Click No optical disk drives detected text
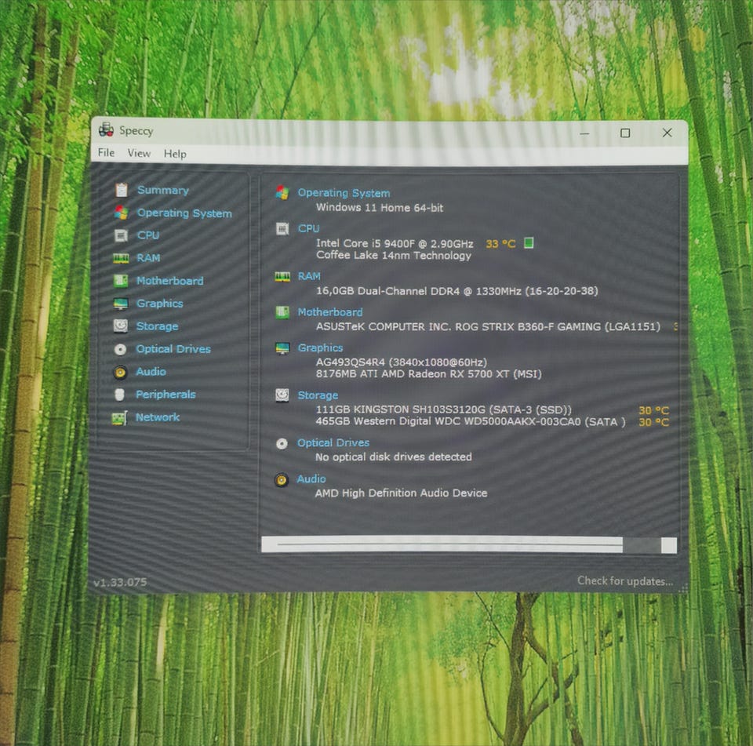Screen dimensions: 753x746 point(393,457)
